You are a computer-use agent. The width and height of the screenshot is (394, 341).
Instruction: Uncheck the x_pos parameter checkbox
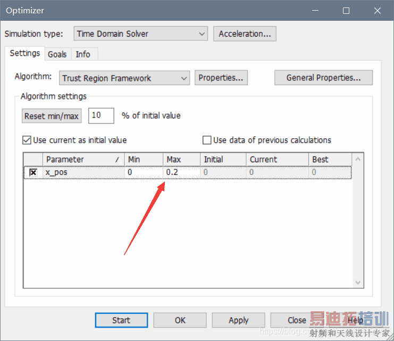[33, 172]
